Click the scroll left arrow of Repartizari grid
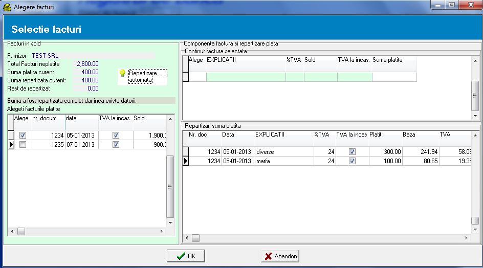Image resolution: width=483 pixels, height=268 pixels. (187, 238)
